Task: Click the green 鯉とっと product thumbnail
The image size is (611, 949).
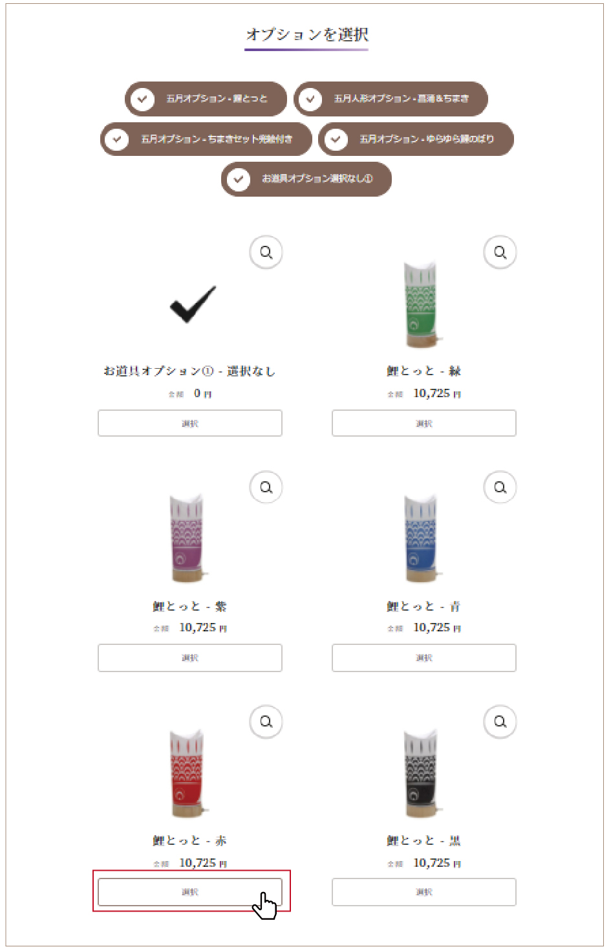Action: point(422,305)
